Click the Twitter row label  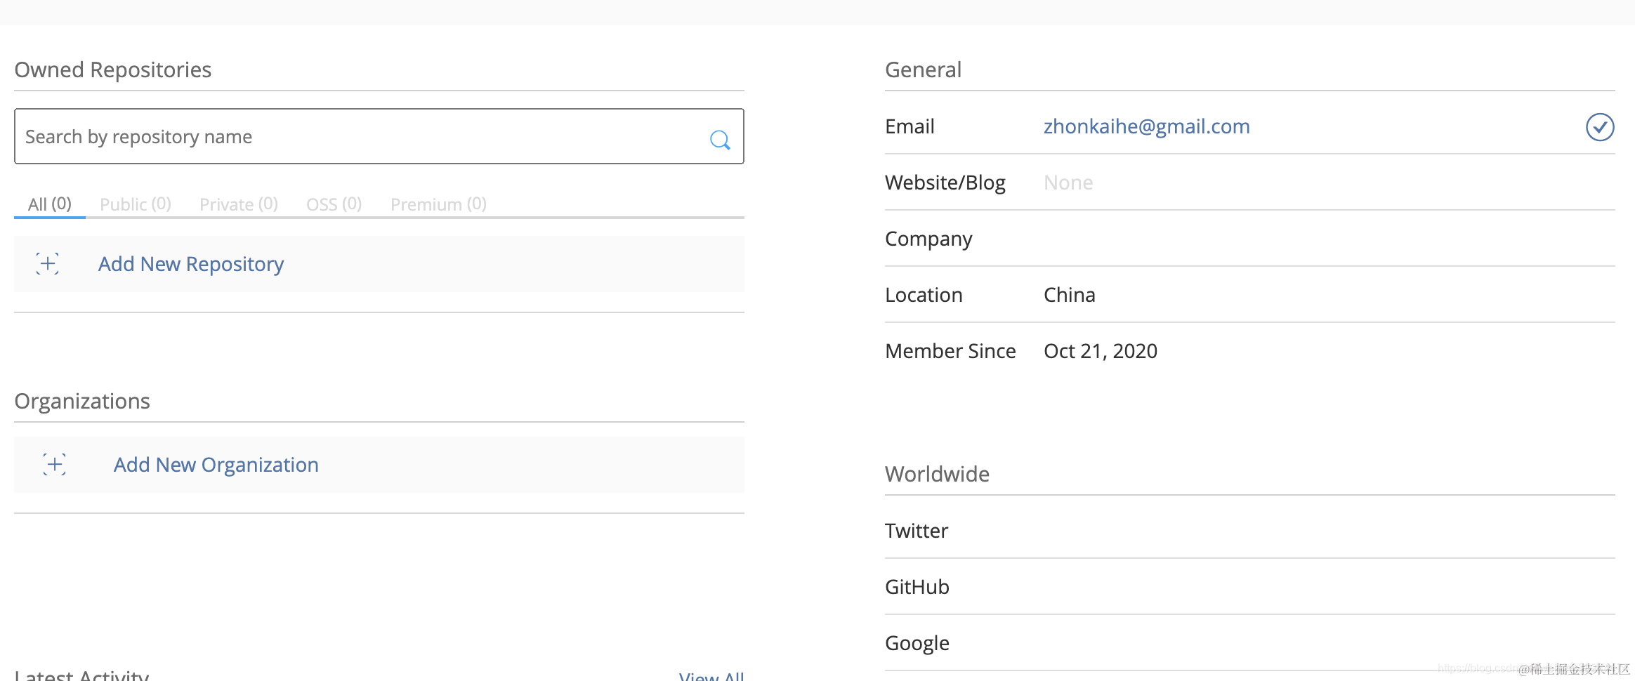coord(917,531)
